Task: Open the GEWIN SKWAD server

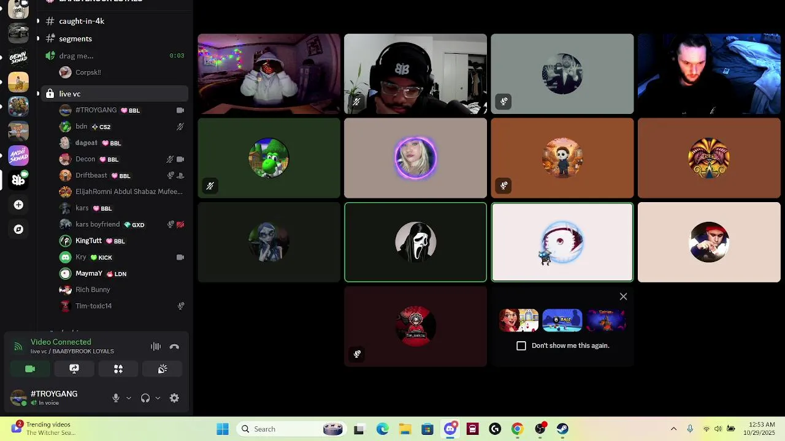Action: (18, 58)
